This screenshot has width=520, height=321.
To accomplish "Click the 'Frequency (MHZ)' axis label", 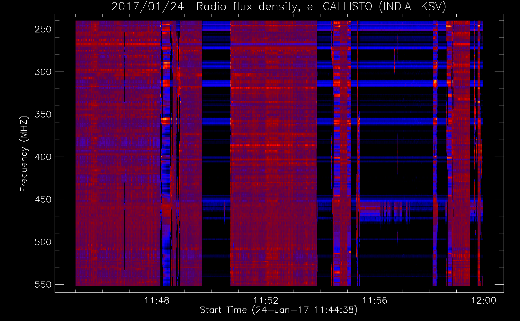I will 24,154.
